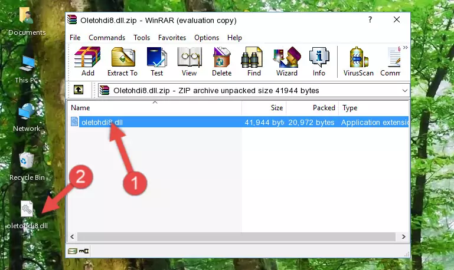The width and height of the screenshot is (454, 270).
Task: Click the horizontal scrollbar thumb
Action: click(x=236, y=237)
